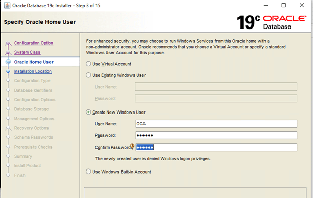Screen dimensions: 313x198
Task: Click the 'Finish' step text
Action: coord(20,175)
